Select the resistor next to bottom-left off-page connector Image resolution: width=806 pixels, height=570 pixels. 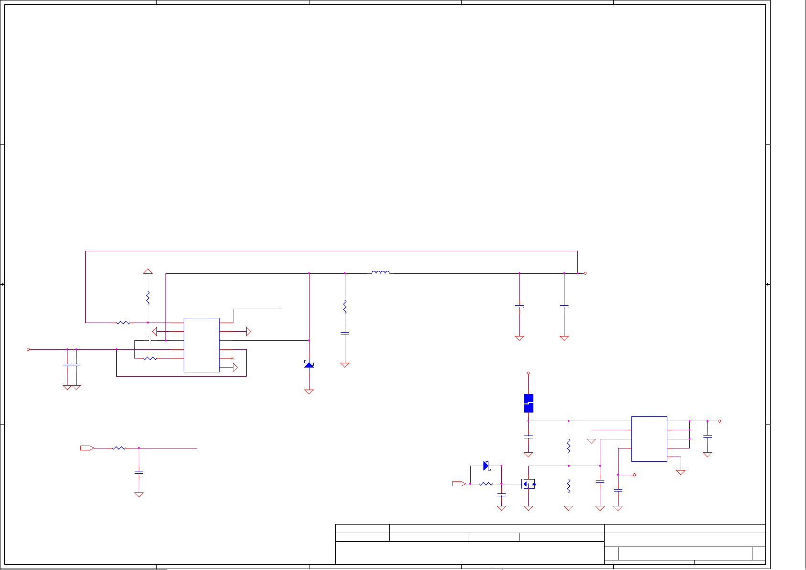[x=119, y=448]
